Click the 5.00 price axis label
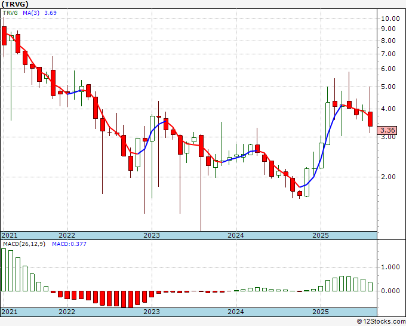The image size is (406, 326). [388, 87]
